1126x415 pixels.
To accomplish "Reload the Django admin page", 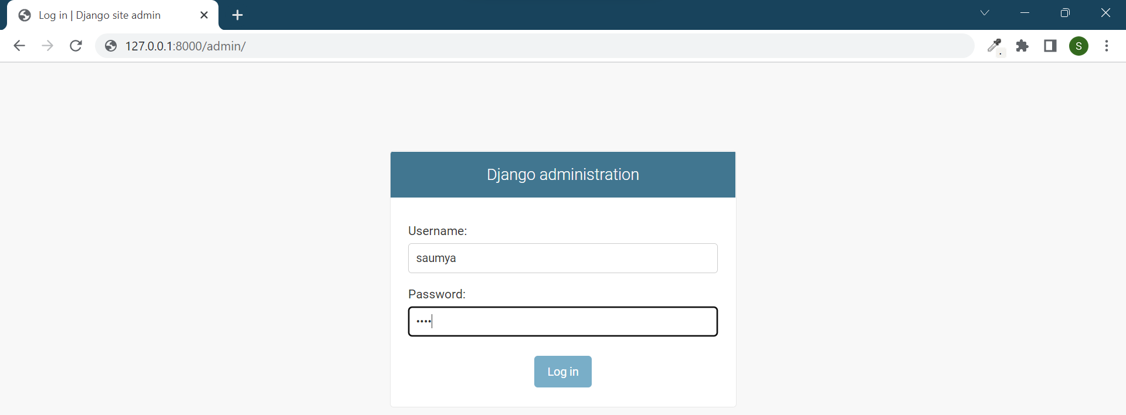I will click(x=76, y=46).
